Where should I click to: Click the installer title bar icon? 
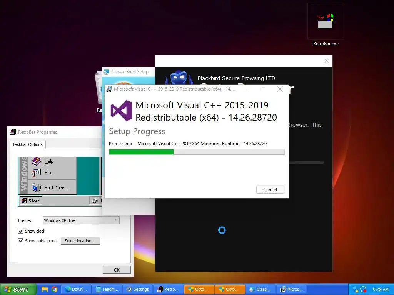pos(109,89)
